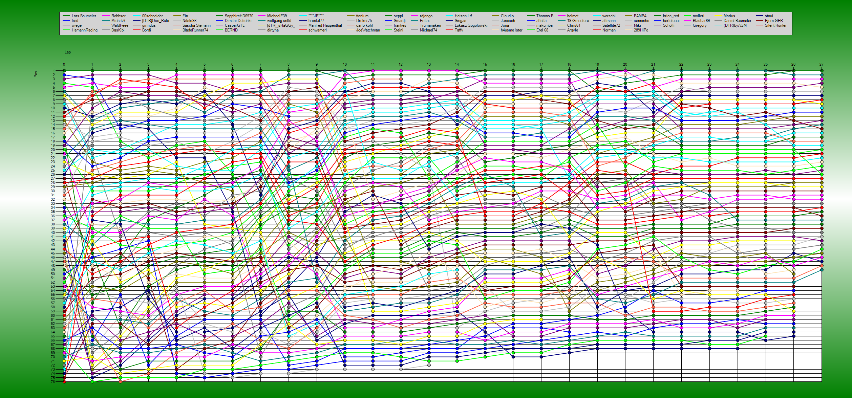Select 289HiPo legend entry
852x398 pixels.
click(x=641, y=30)
